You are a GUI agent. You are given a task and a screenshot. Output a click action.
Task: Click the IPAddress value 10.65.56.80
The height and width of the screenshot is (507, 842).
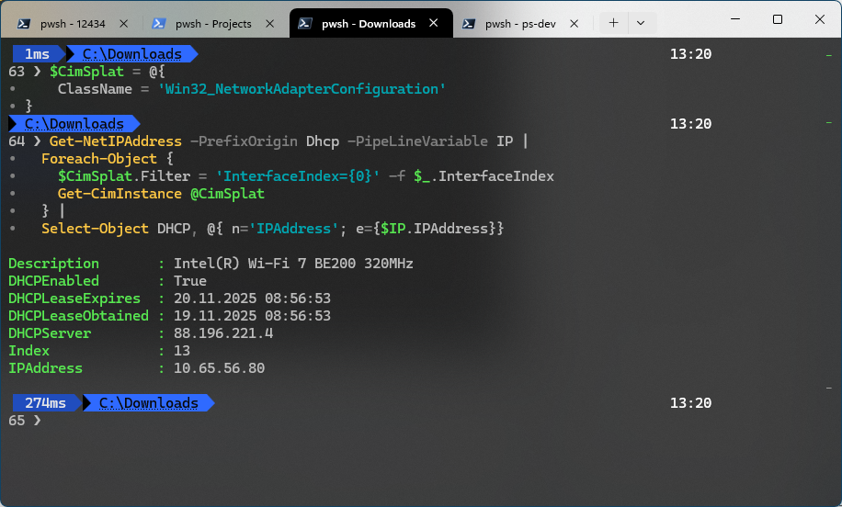pos(219,368)
